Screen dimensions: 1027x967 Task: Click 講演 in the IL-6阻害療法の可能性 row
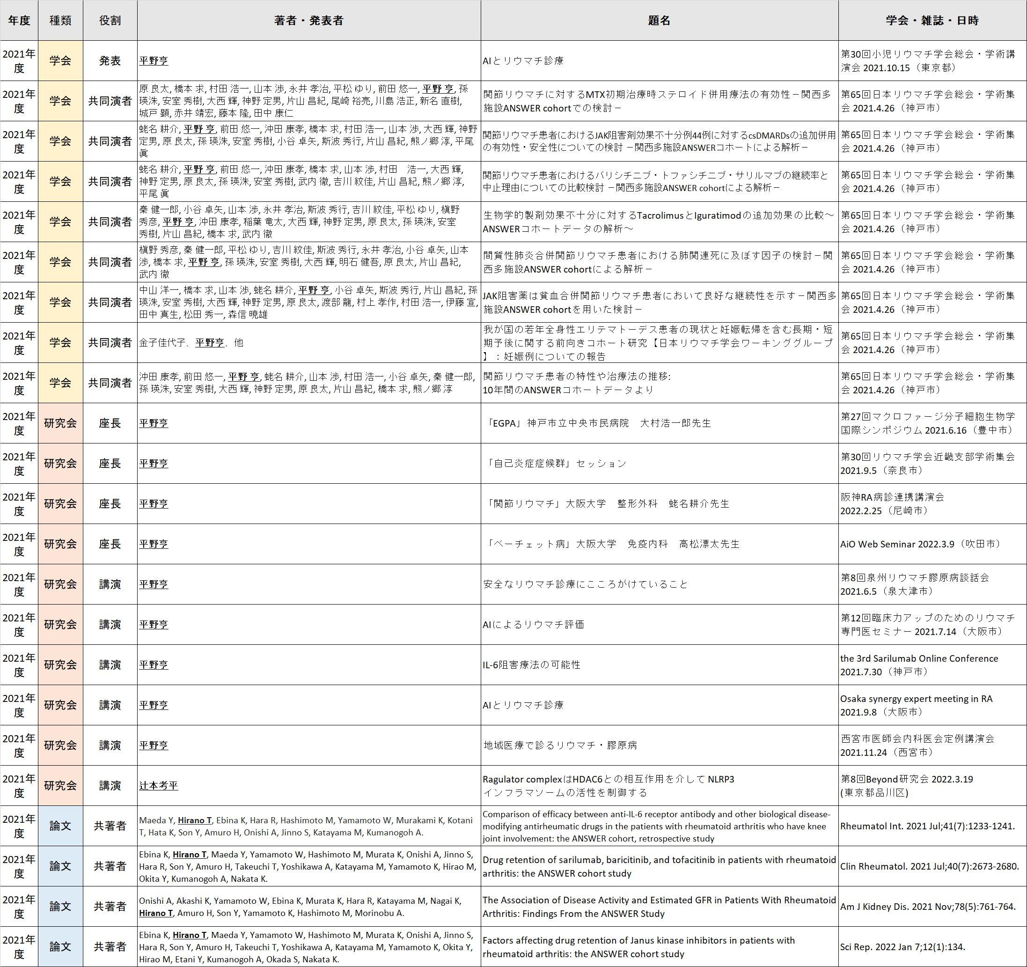(110, 665)
